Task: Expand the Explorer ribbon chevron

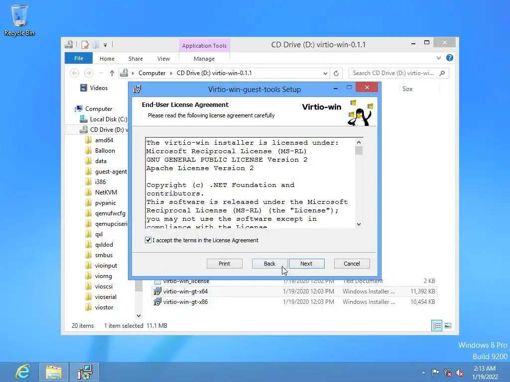Action: click(438, 58)
